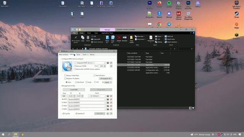Delete the O16PID value (red X)

click(111, 109)
